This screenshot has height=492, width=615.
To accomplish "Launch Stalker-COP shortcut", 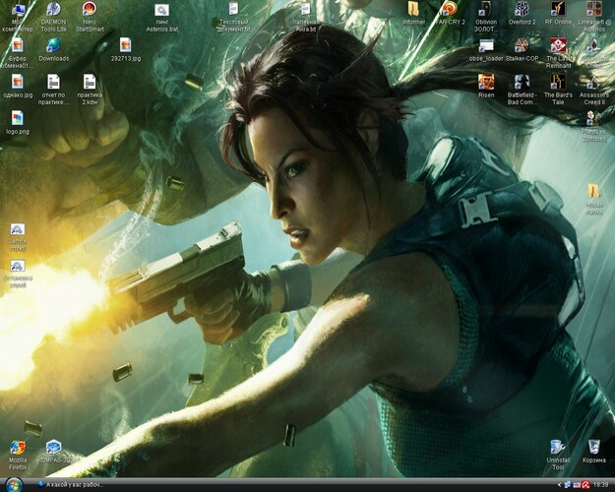I will point(522,45).
